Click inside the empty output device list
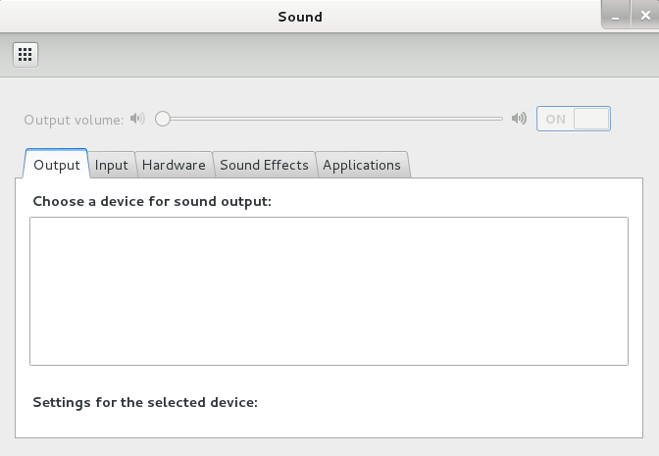The image size is (659, 456). click(329, 290)
